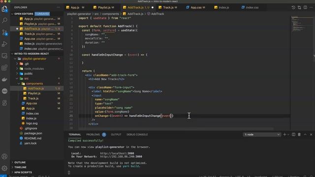
Task: Switch to the Track.js editor tab
Action: [168, 7]
